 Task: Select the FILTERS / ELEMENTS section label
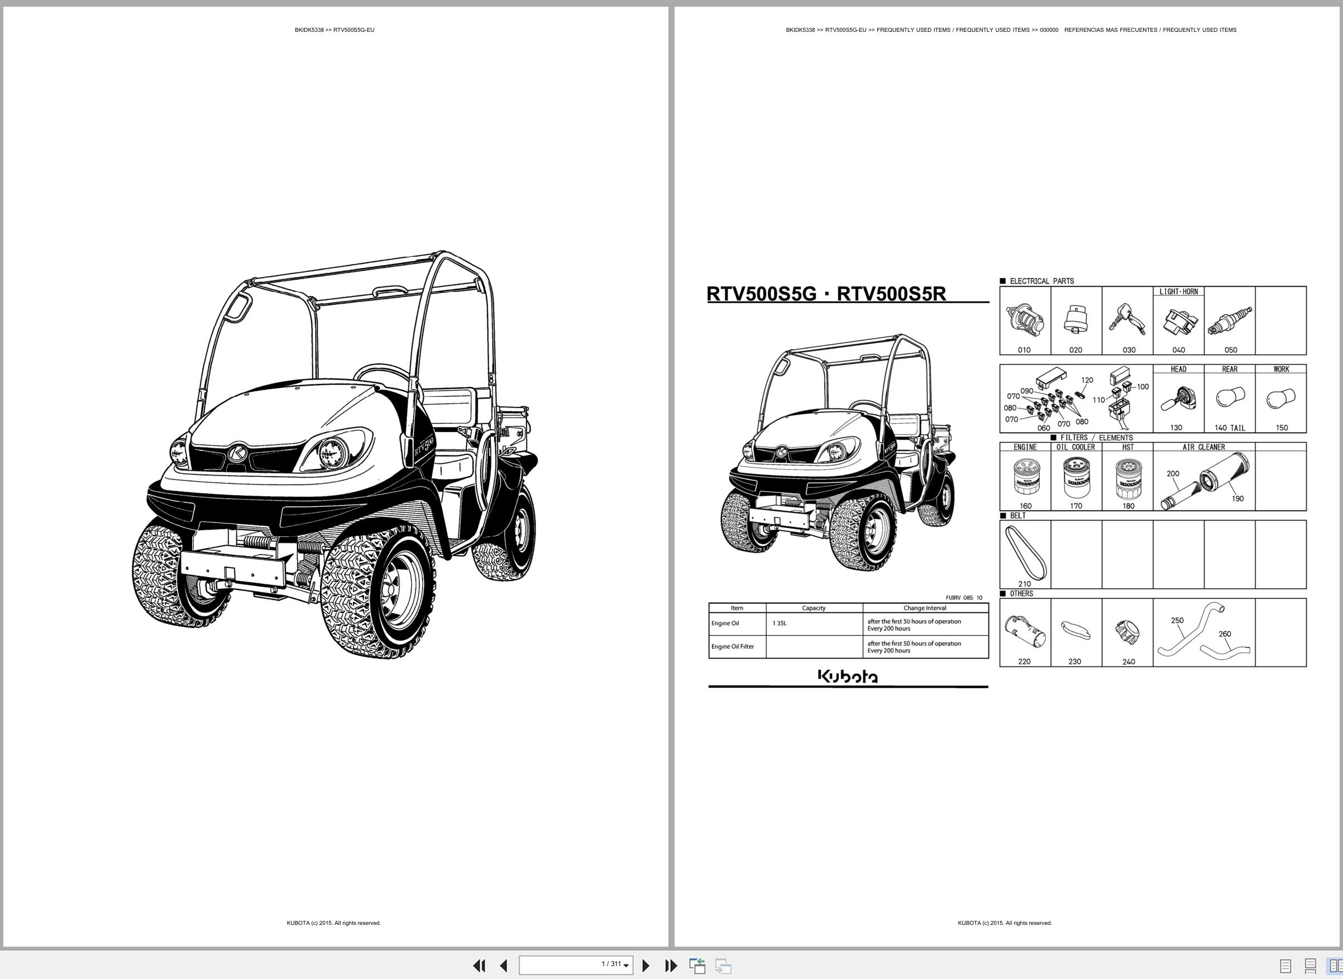click(1096, 438)
